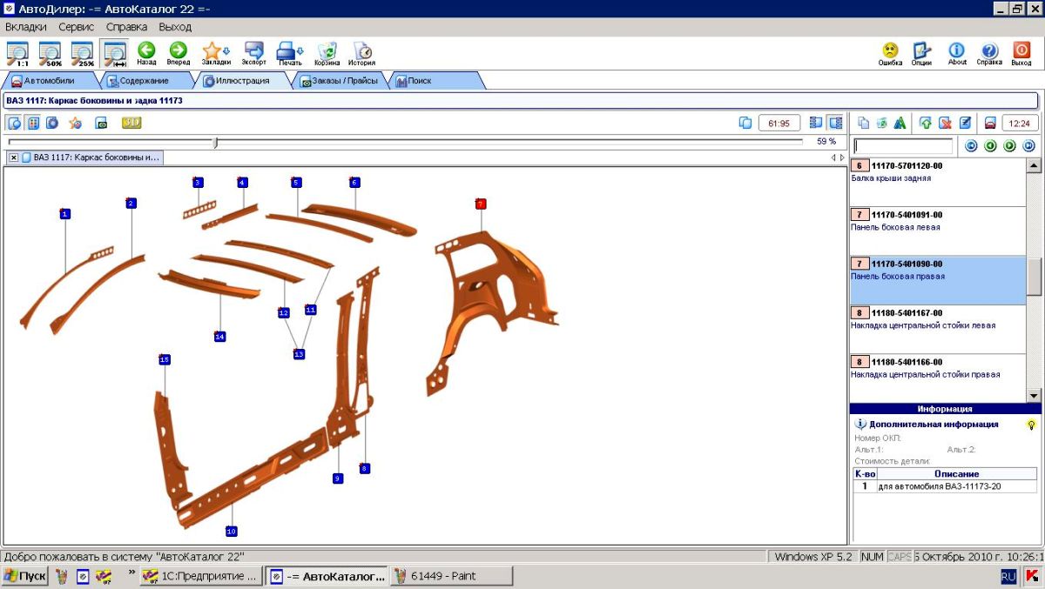Viewport: 1045px width, 589px height.
Task: Toggle the first icon in illustration toolbar
Action: (14, 123)
